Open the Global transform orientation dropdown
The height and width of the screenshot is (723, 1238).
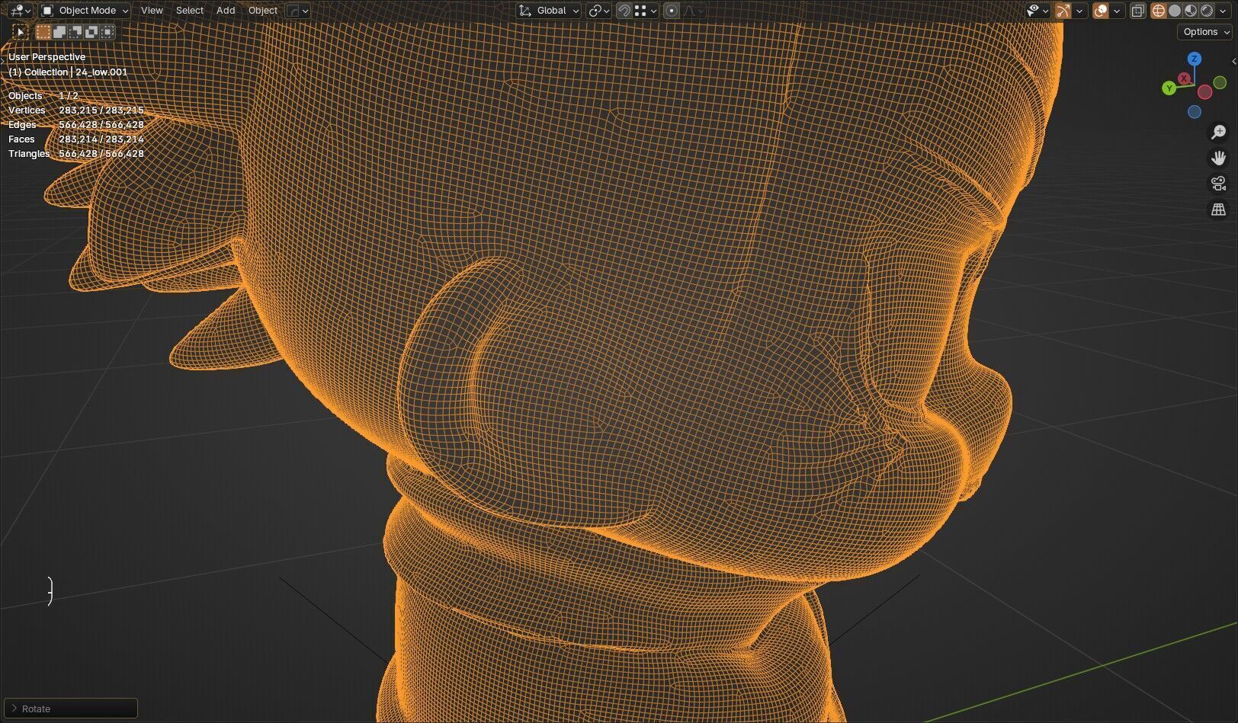click(549, 11)
